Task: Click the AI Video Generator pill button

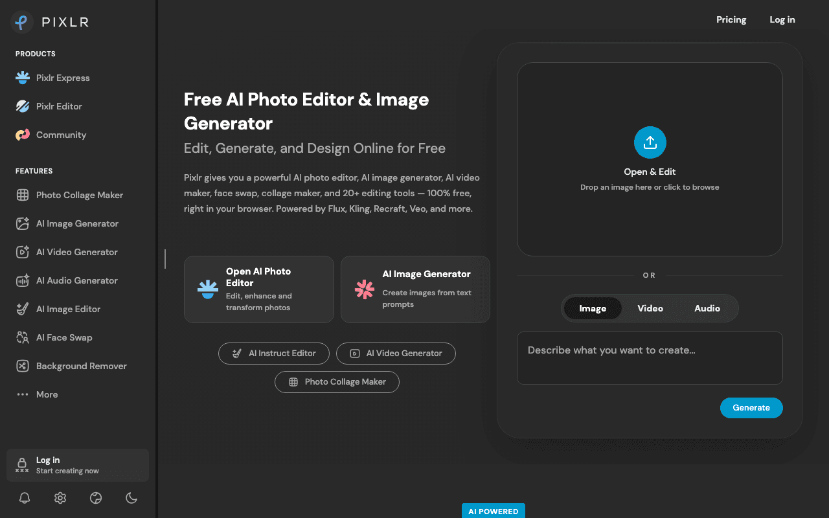Action: click(x=396, y=354)
